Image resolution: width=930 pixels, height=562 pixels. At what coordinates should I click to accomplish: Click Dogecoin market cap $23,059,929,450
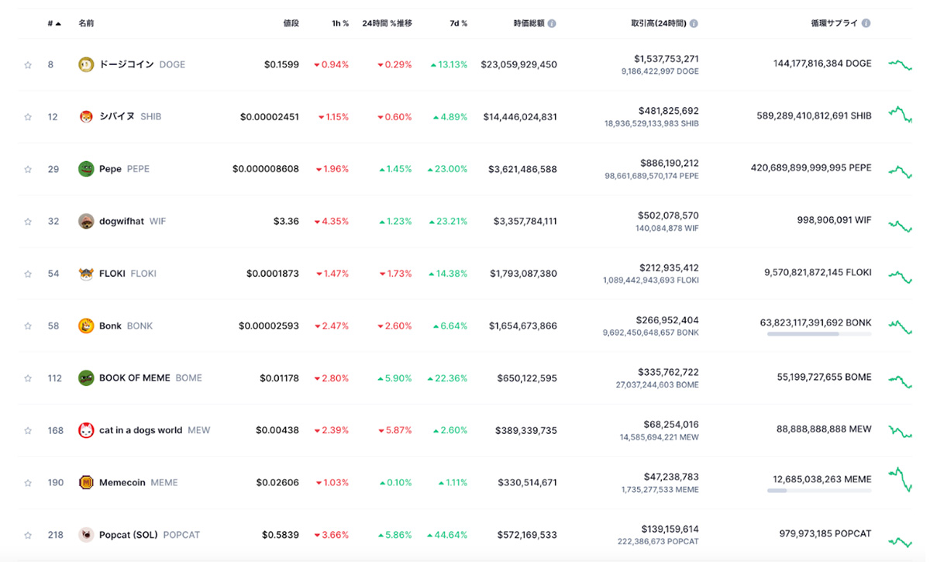point(518,64)
